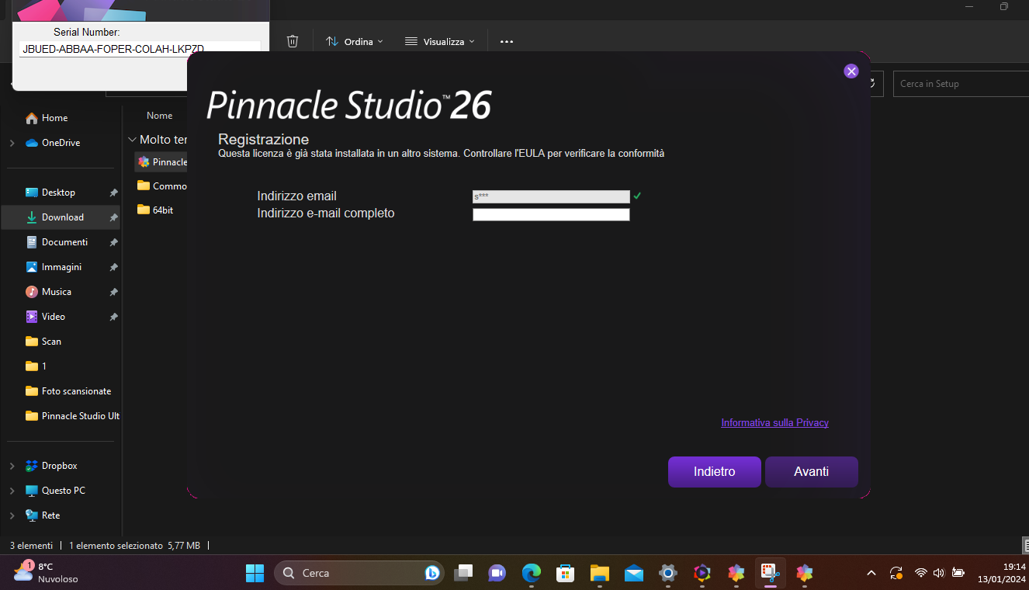Image resolution: width=1029 pixels, height=590 pixels.
Task: Open the Windows Start menu
Action: click(x=255, y=573)
